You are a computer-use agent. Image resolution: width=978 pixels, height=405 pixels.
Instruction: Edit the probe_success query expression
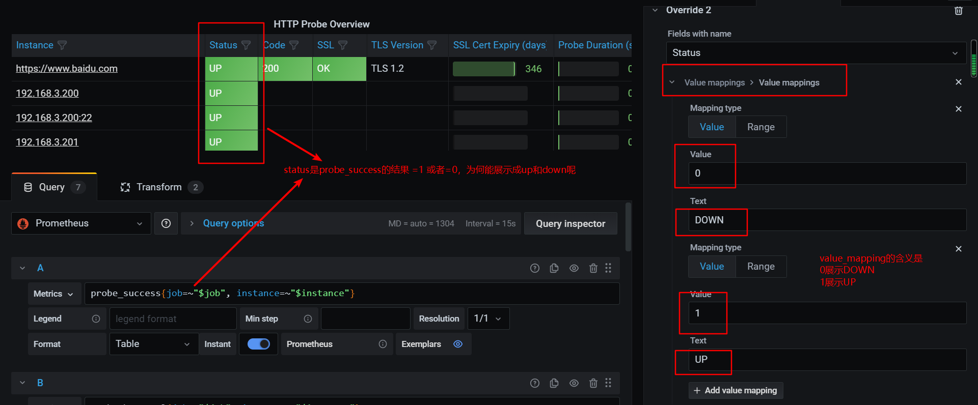pos(352,294)
